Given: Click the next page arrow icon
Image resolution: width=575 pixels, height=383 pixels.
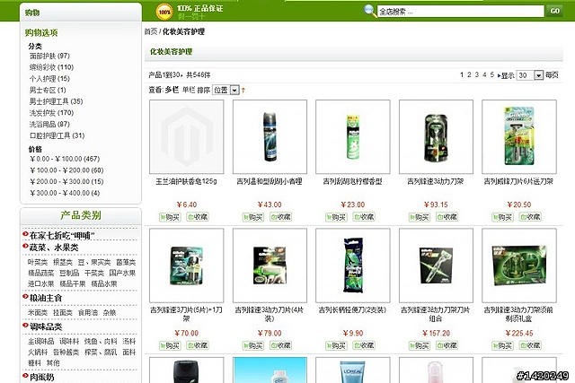Looking at the screenshot, I should point(499,75).
